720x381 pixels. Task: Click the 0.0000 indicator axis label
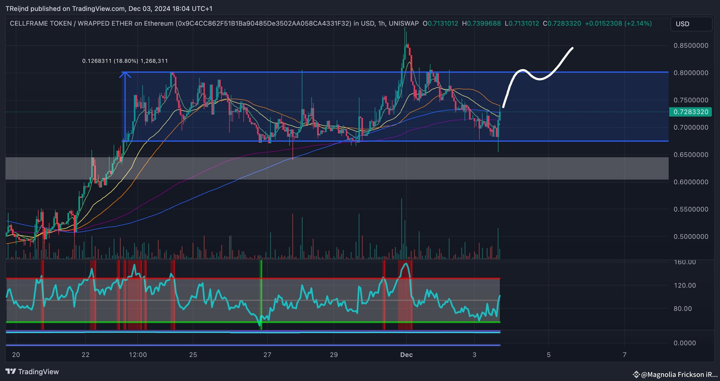[x=685, y=343]
